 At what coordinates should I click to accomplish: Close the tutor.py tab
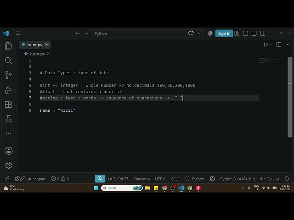point(47,45)
